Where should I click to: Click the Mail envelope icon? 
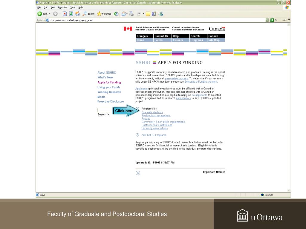pos(123,14)
